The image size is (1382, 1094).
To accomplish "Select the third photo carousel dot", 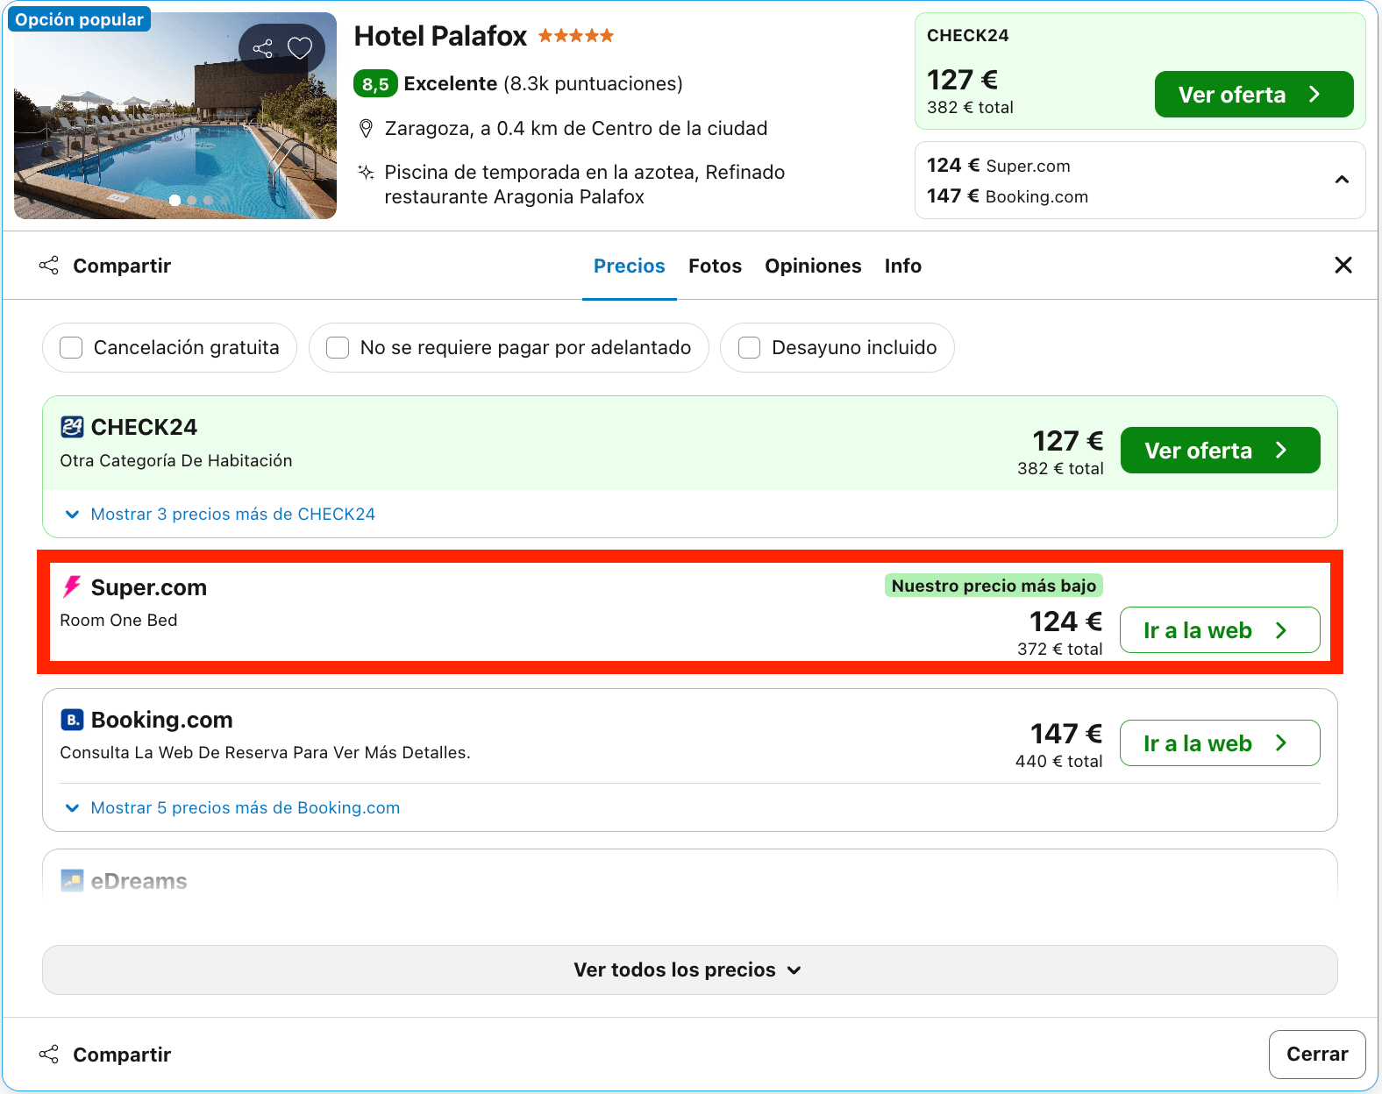I will (208, 201).
